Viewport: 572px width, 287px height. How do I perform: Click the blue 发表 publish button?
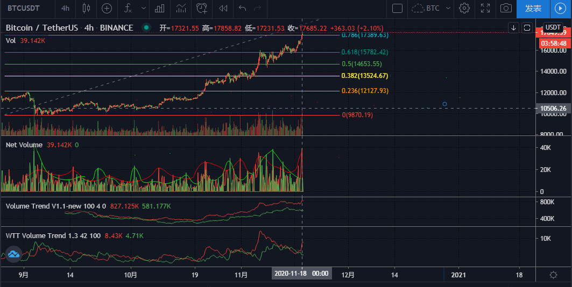[x=533, y=8]
